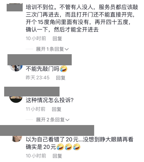Open avatar of the 20元 commenter
Viewport: 144px width, 162px height.
click(17, 139)
